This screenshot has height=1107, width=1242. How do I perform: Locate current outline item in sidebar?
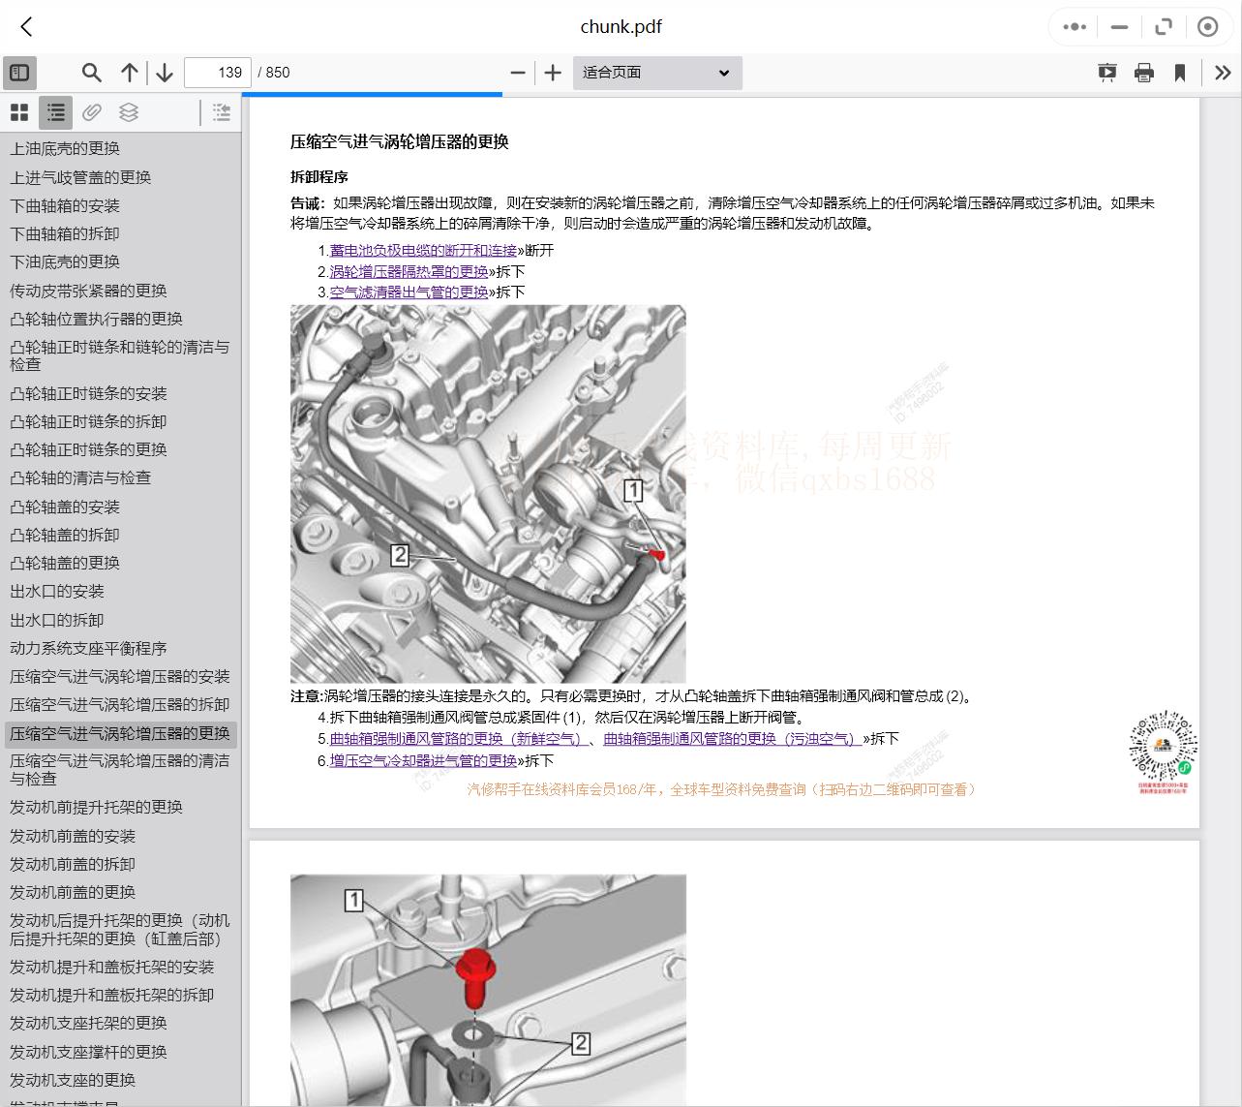click(221, 112)
